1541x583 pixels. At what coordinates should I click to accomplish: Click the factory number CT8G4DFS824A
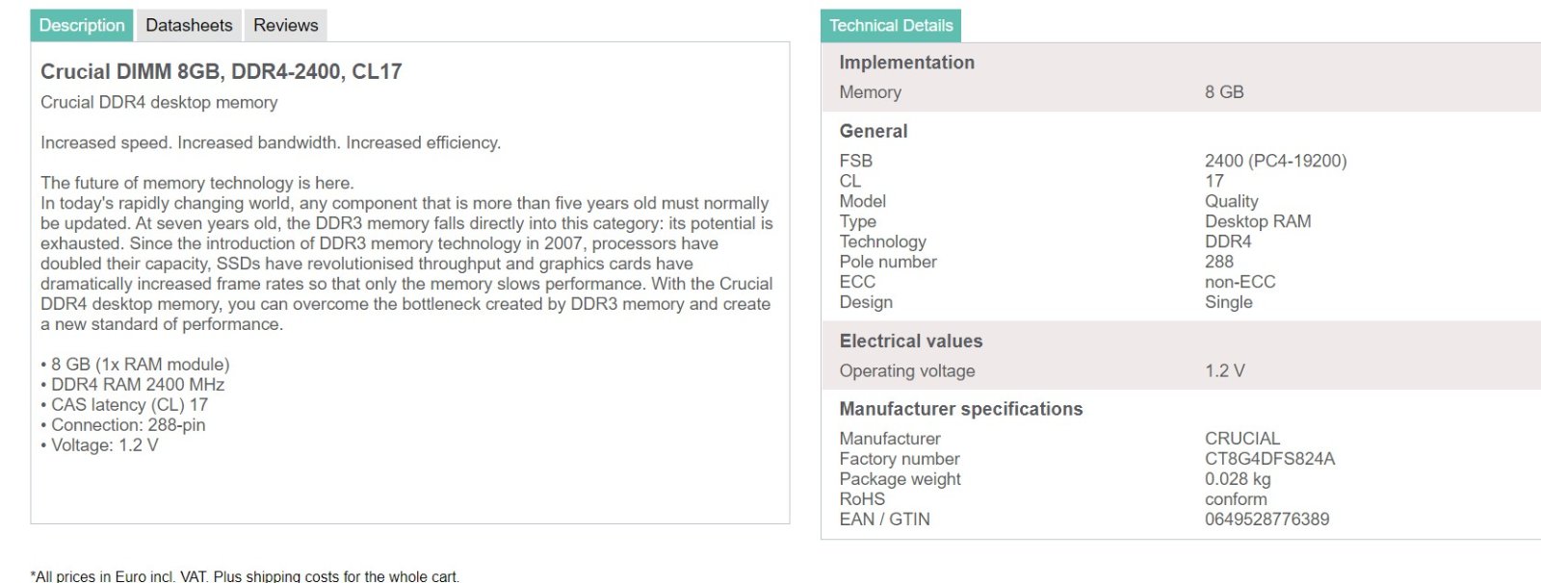click(x=1269, y=459)
